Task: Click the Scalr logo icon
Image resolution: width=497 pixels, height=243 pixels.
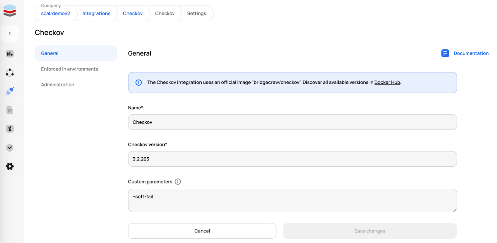Action: (10, 11)
